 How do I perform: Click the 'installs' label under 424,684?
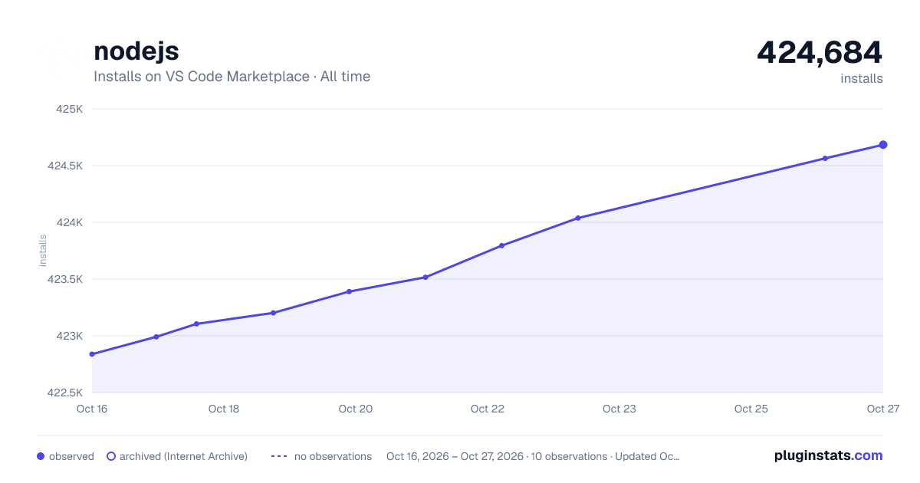pyautogui.click(x=862, y=79)
